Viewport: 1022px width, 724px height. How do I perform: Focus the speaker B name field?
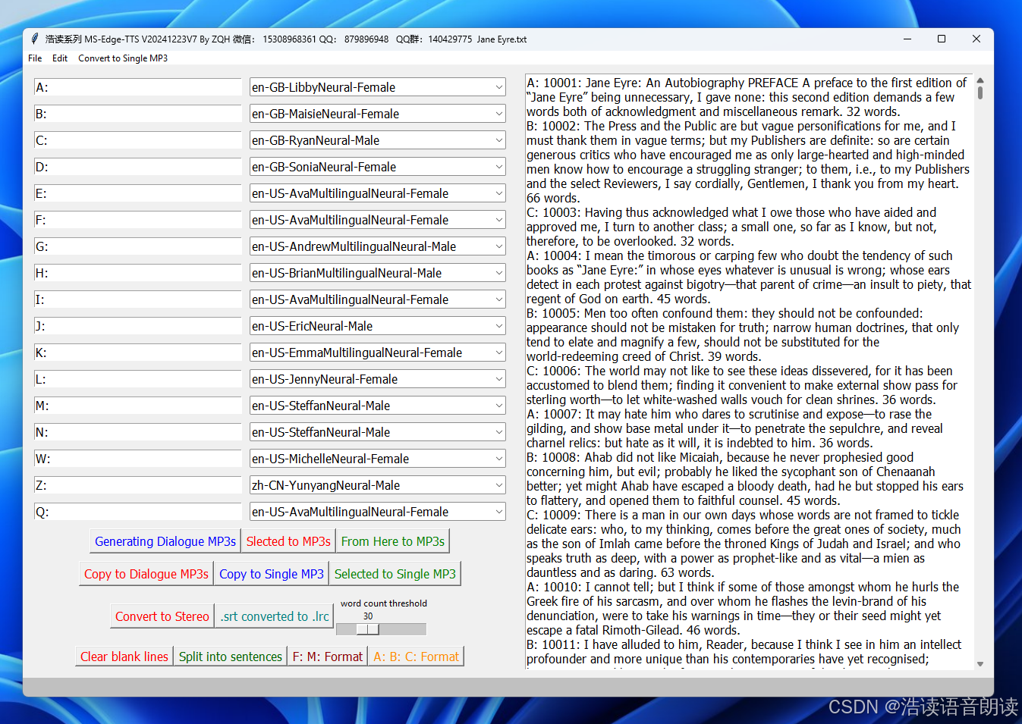138,114
